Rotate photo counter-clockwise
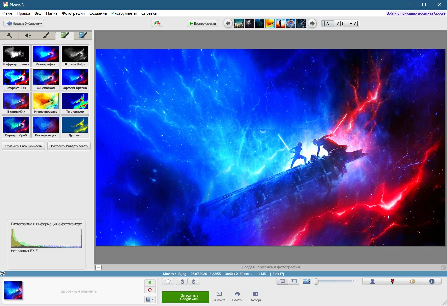 coord(182,281)
